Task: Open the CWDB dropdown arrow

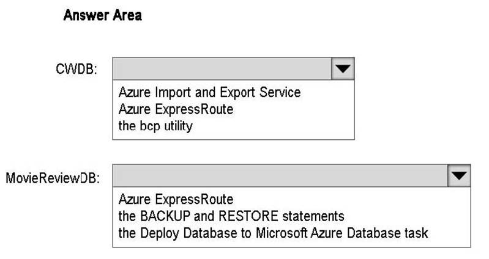Action: tap(343, 68)
